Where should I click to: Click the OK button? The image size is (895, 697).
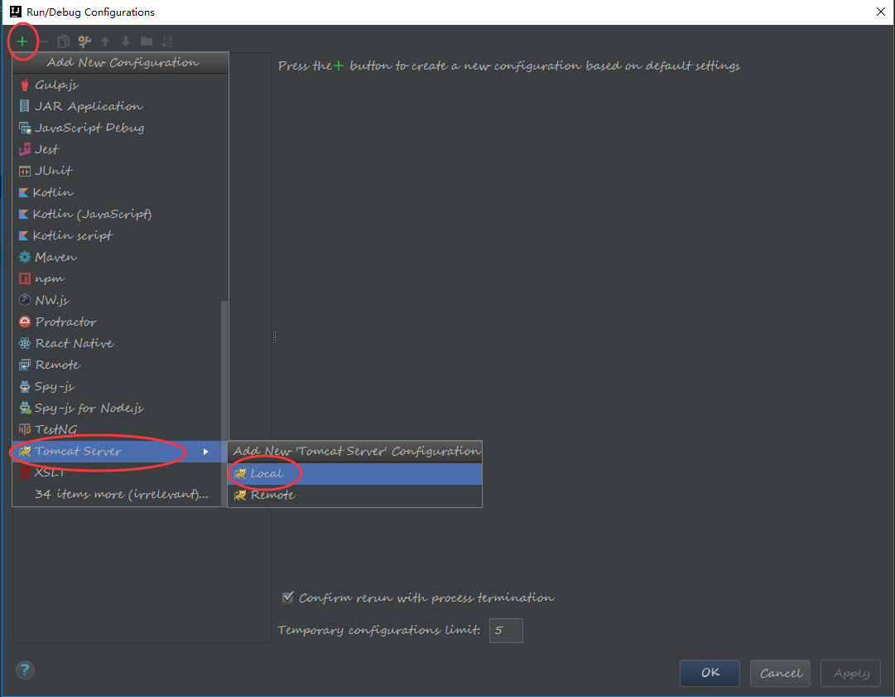(710, 673)
